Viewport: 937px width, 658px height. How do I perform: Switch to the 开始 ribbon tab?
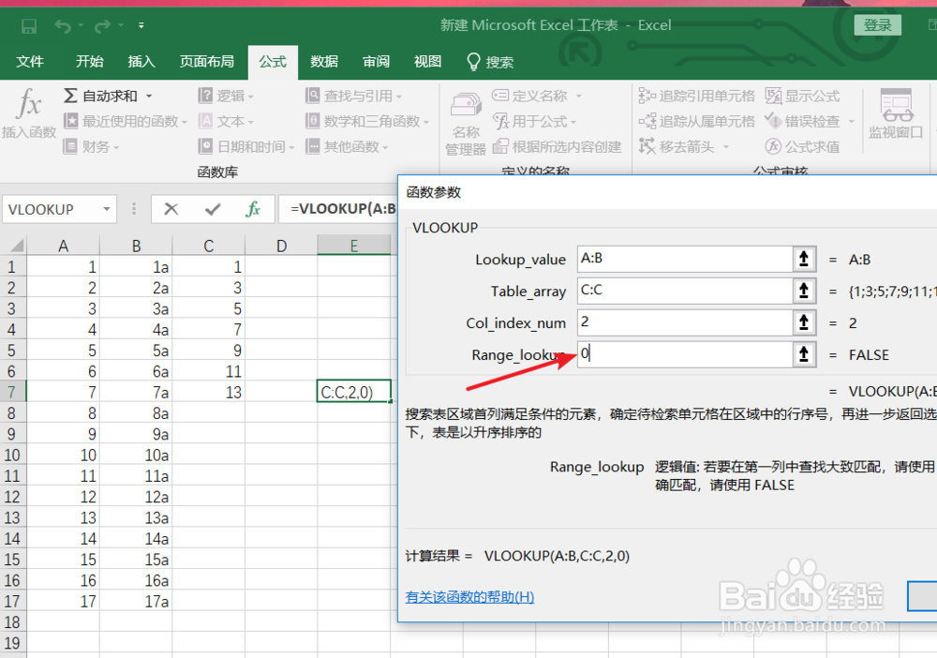(89, 62)
